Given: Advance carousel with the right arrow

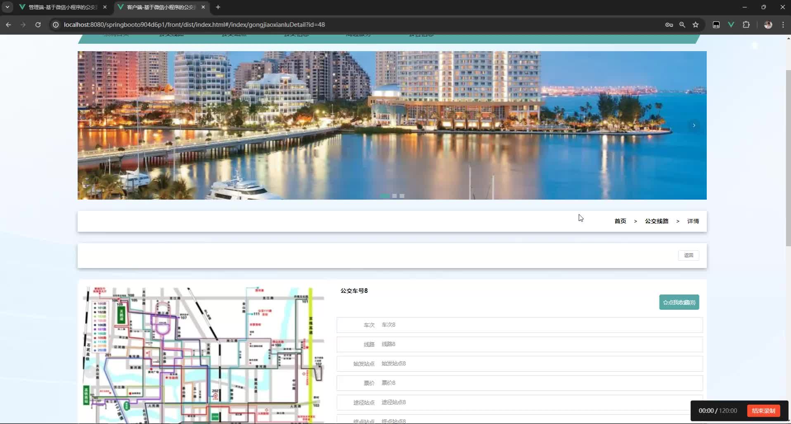Looking at the screenshot, I should pos(694,125).
